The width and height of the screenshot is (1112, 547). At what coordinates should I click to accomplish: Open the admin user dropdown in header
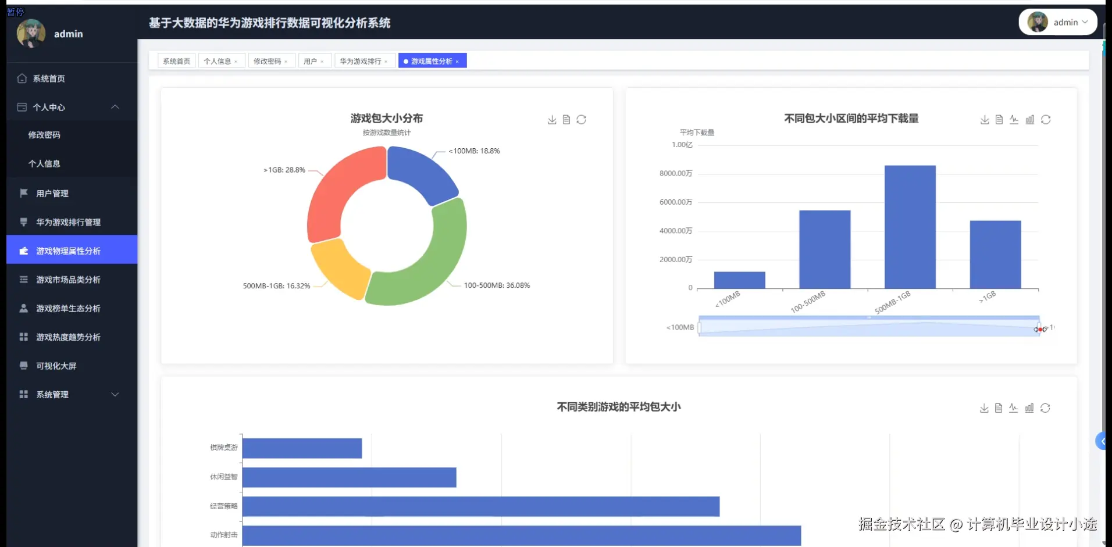[1058, 22]
